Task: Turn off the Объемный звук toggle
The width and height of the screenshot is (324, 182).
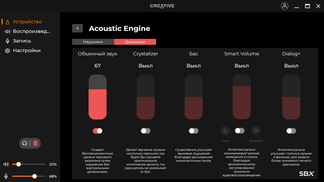Action: pos(97,131)
